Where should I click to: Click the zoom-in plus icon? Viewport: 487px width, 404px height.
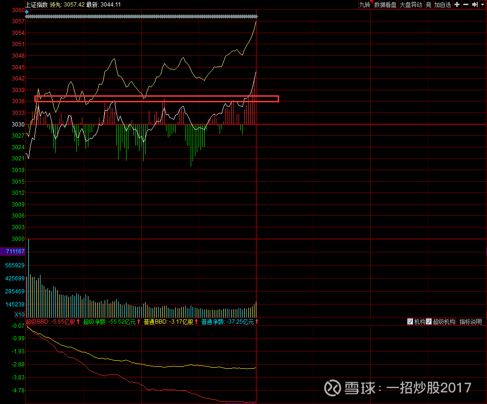(457, 5)
